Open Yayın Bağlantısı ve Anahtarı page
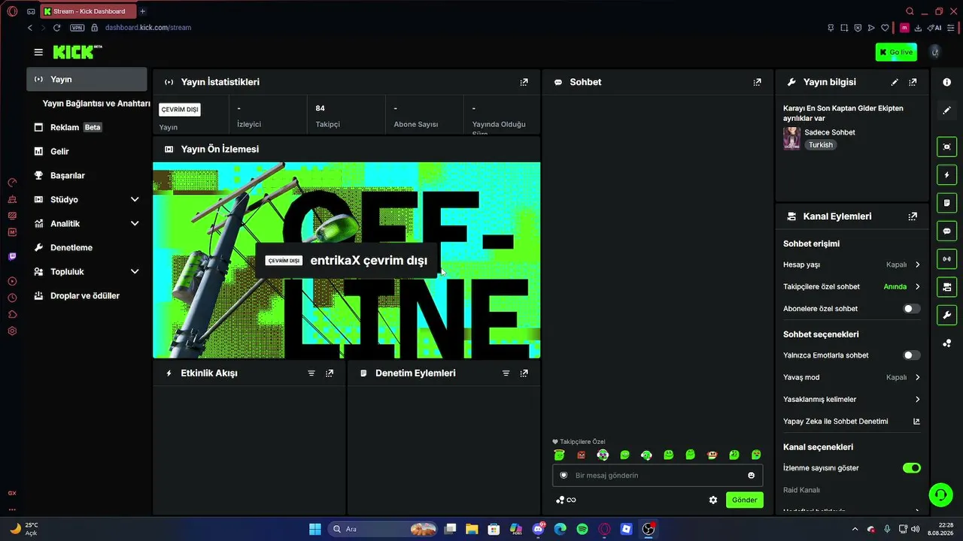 (96, 103)
